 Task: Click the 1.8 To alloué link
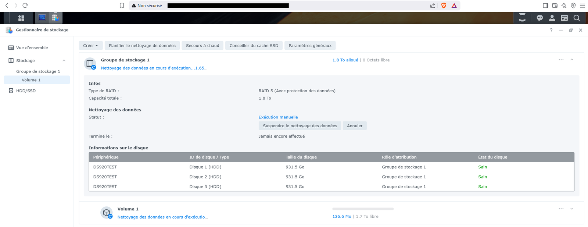pyautogui.click(x=345, y=60)
